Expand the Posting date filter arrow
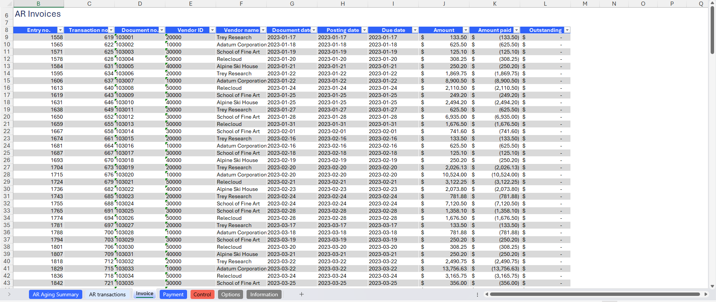This screenshot has width=716, height=302. point(364,30)
